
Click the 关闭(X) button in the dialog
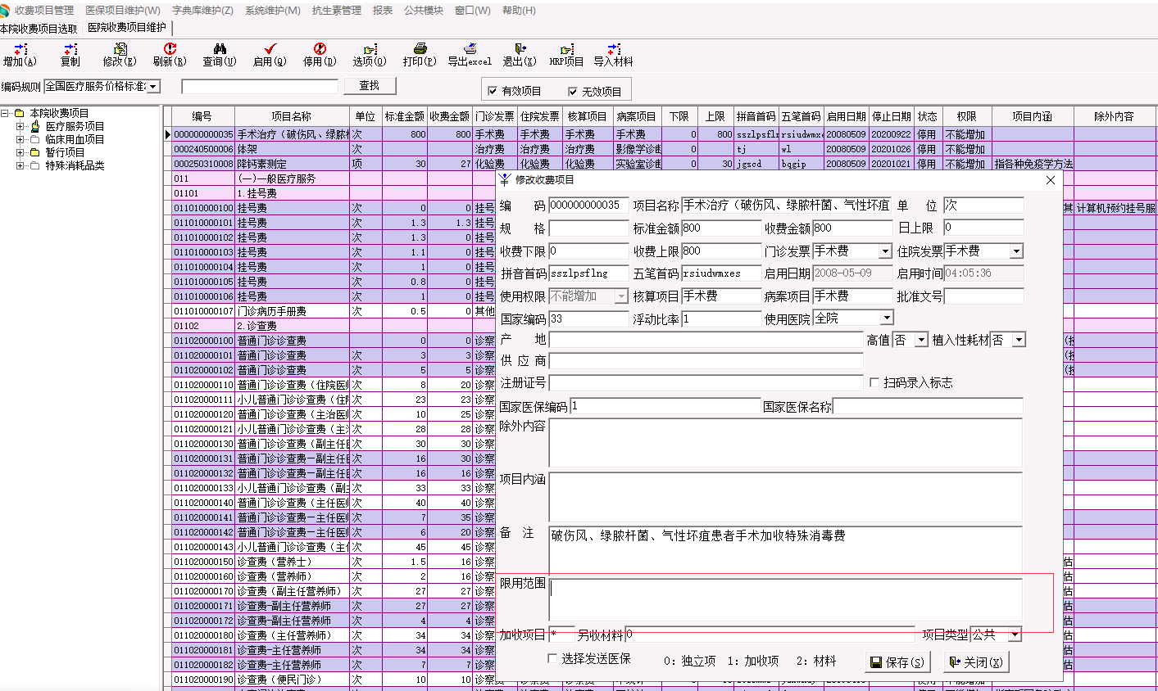[x=976, y=662]
